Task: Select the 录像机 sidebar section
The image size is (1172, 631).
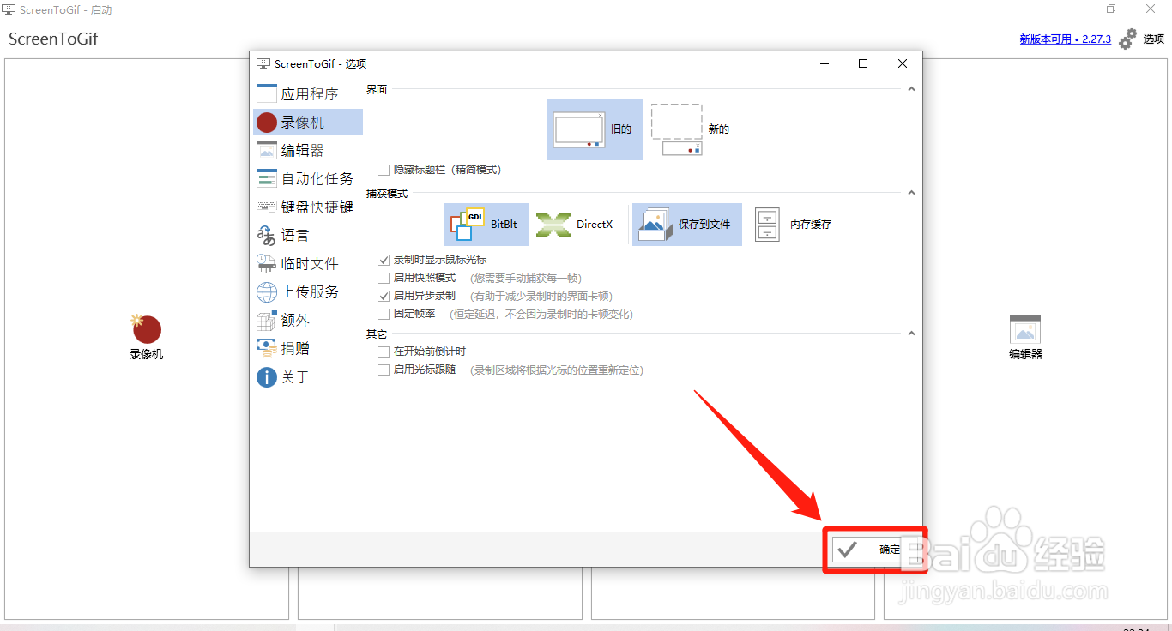Action: 308,123
